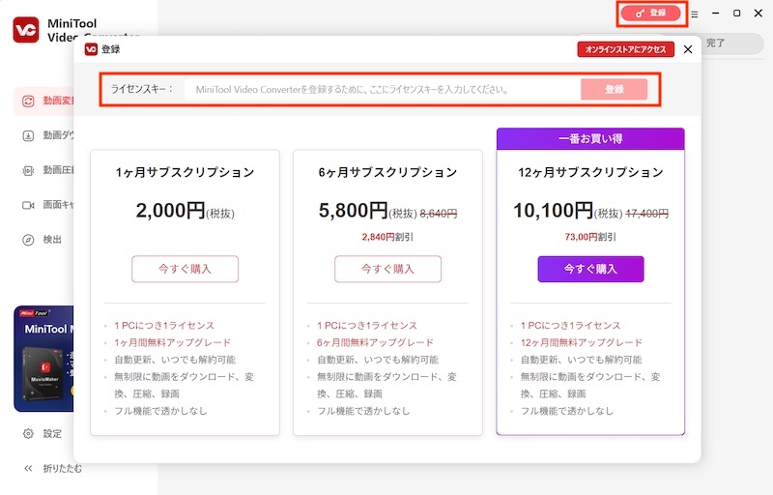Click オンラインストアにアクセス button
The width and height of the screenshot is (773, 495).
pos(625,49)
